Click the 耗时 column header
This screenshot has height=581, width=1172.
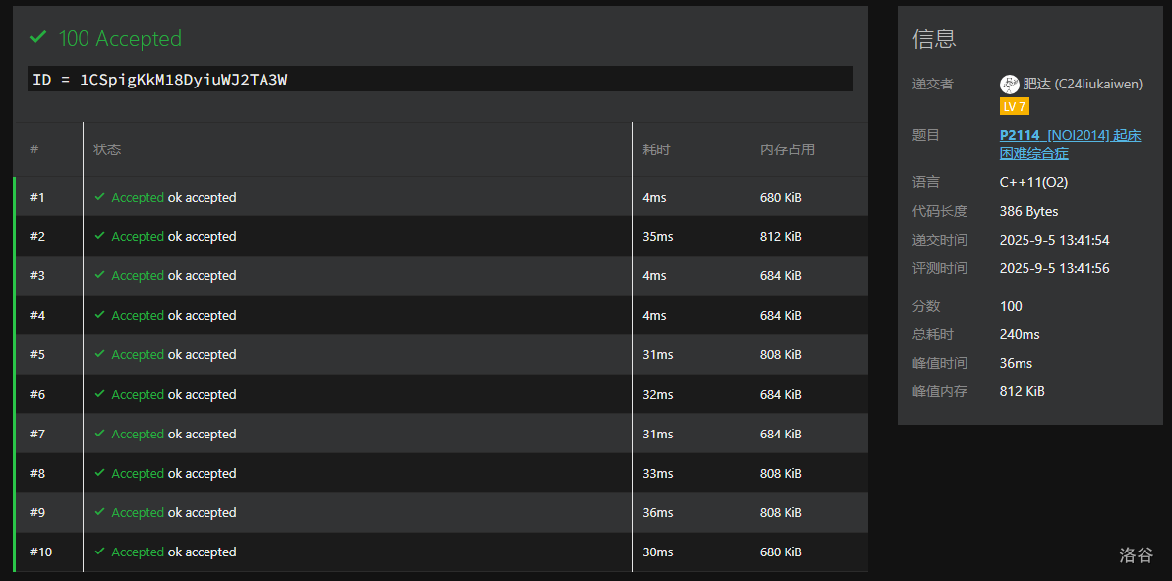tap(656, 149)
